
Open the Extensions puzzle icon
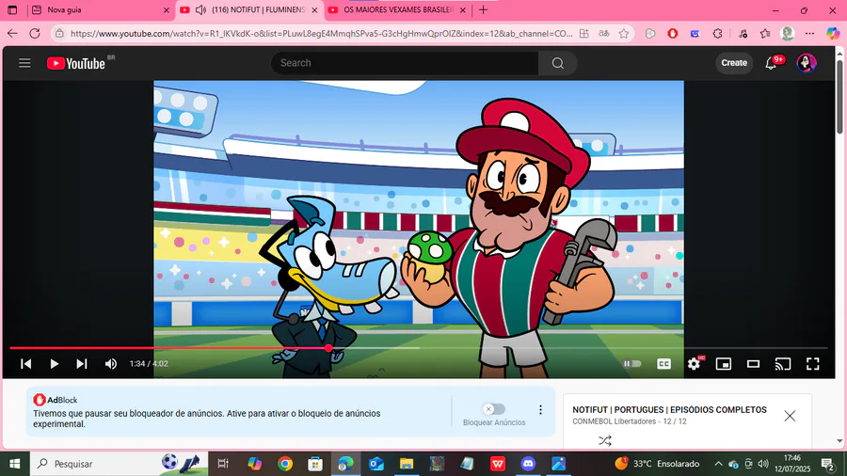pyautogui.click(x=717, y=34)
